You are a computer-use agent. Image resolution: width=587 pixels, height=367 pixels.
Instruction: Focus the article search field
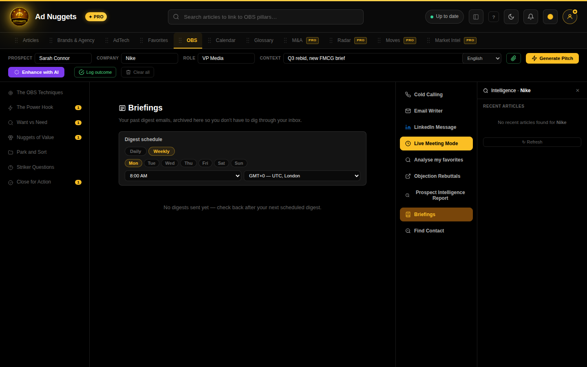click(266, 17)
